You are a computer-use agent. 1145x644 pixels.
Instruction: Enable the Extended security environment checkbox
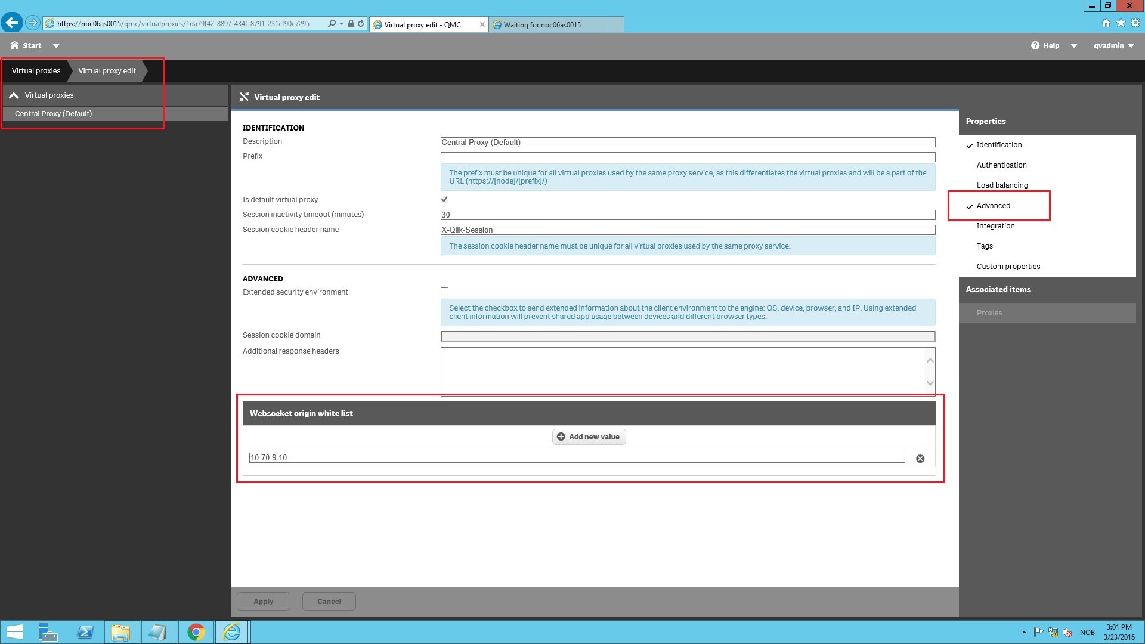click(444, 291)
